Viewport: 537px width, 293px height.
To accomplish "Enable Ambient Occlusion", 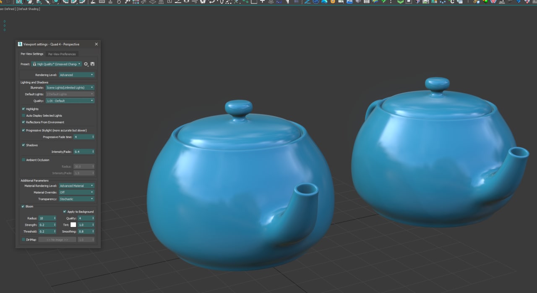I will (x=23, y=160).
